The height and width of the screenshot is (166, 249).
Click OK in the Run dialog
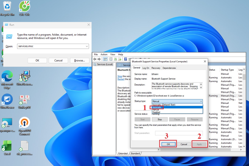click(x=37, y=60)
